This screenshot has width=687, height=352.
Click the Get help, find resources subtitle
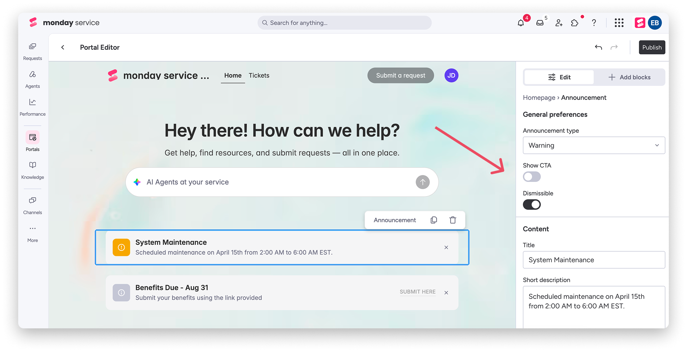click(x=282, y=153)
